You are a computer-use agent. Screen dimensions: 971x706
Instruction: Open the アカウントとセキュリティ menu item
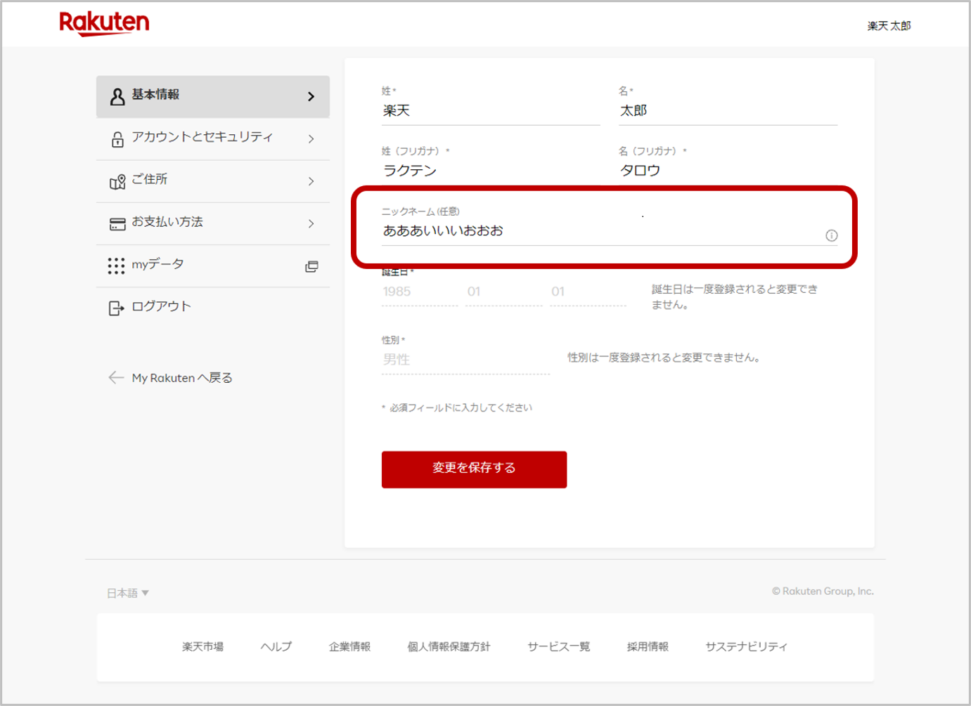[202, 137]
